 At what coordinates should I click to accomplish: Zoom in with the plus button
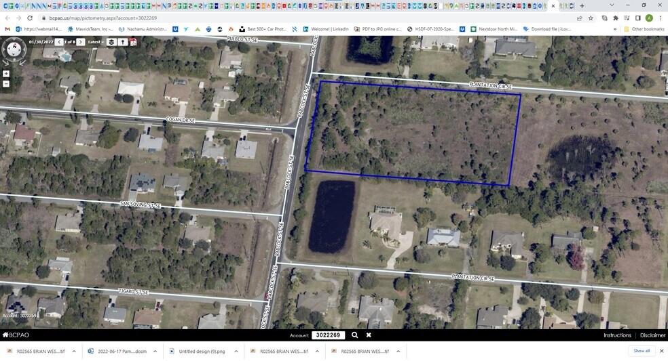click(x=6, y=74)
